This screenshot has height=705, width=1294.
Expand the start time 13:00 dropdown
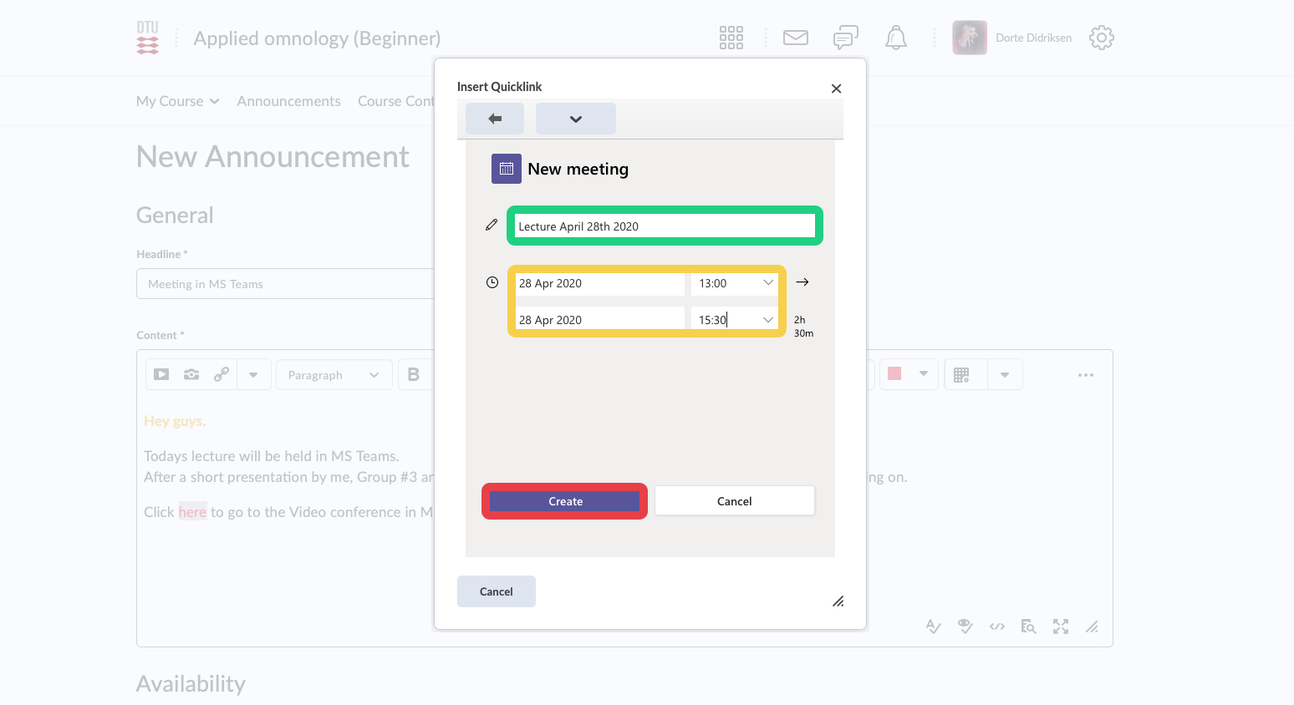click(767, 283)
